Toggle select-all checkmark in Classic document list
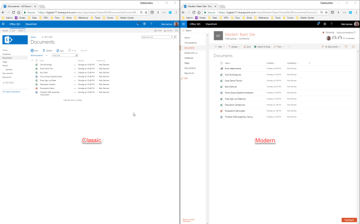360x224 pixels. click(x=32, y=60)
